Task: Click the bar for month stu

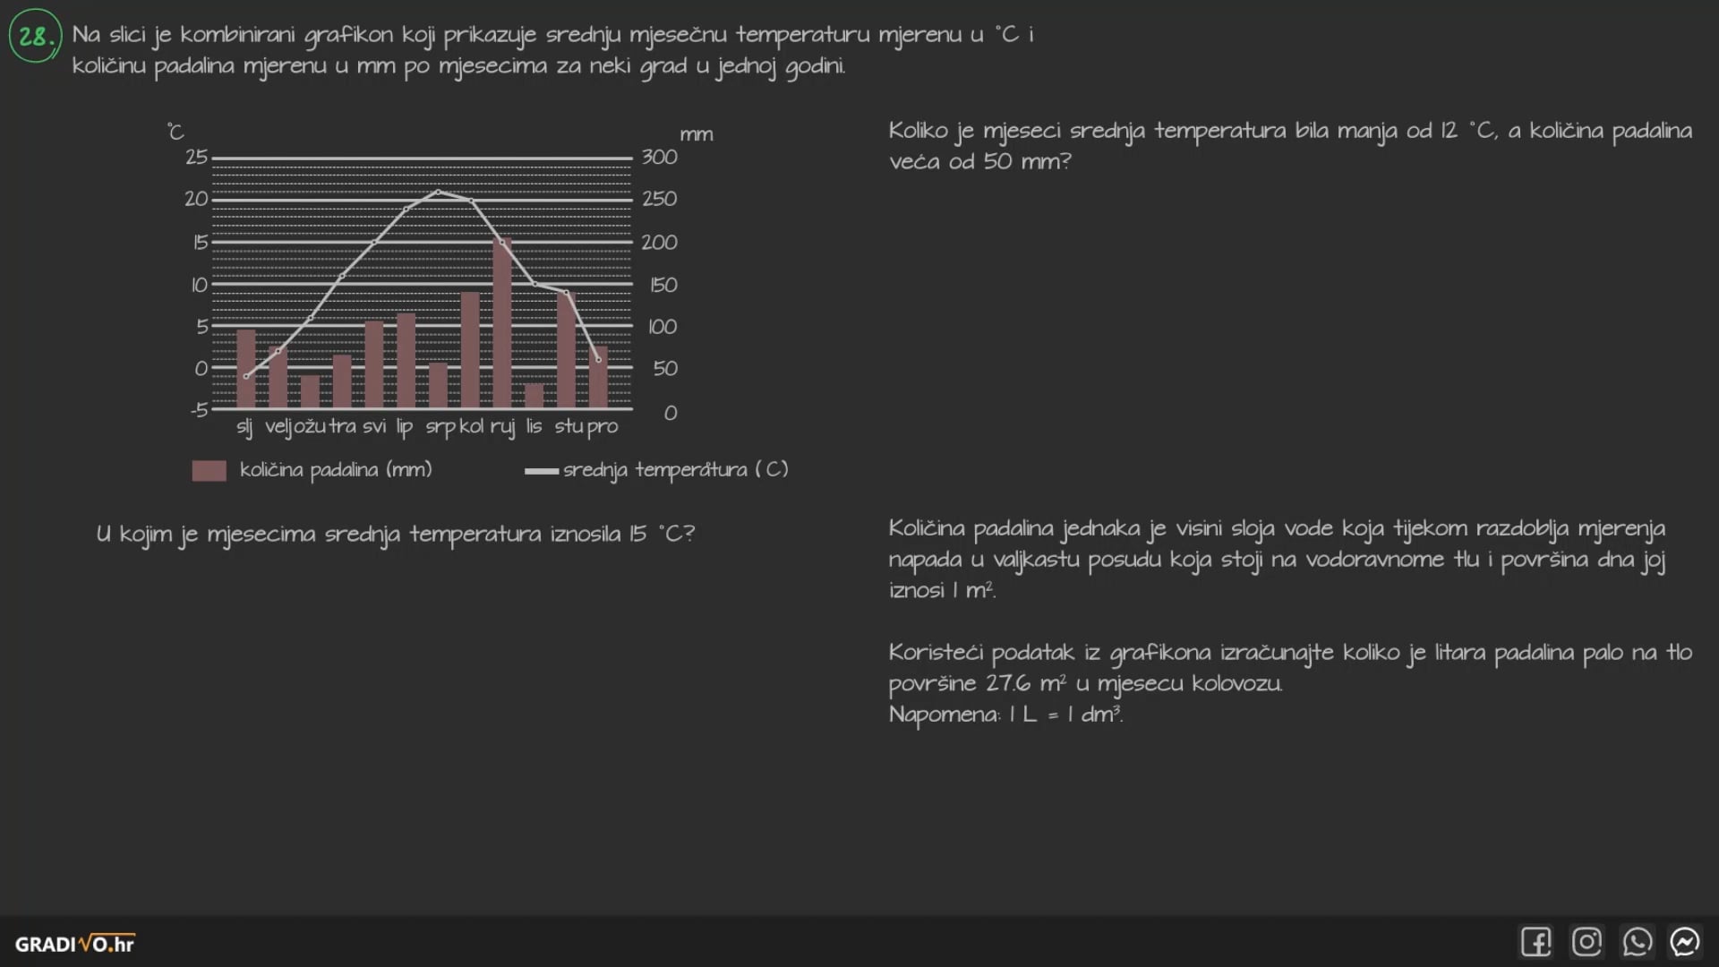Action: coord(567,351)
